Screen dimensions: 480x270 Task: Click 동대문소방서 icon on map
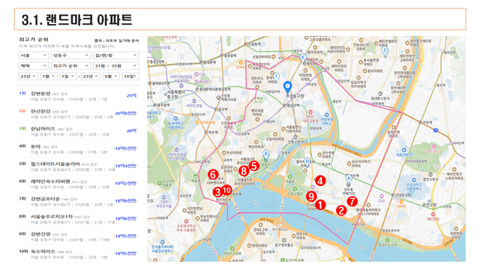coord(380,94)
